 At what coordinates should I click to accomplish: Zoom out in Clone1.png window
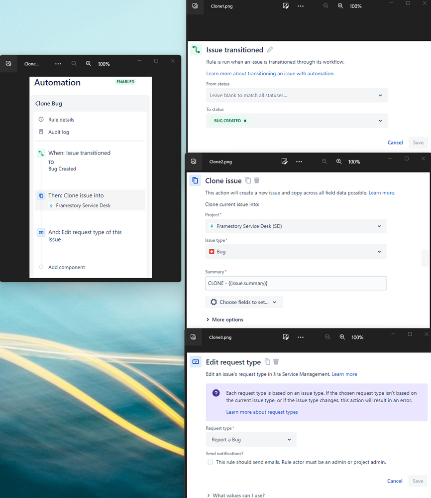(x=325, y=6)
